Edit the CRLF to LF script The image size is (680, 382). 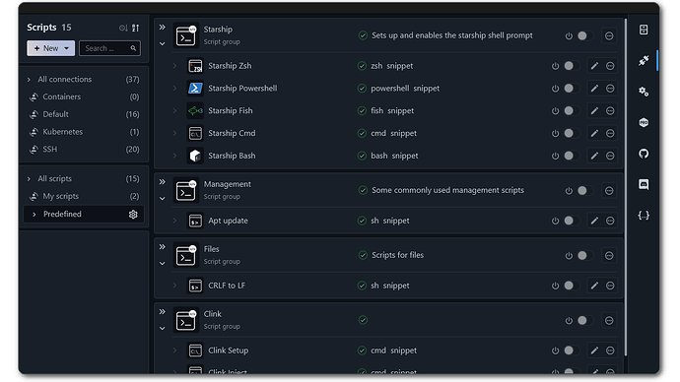coord(594,286)
